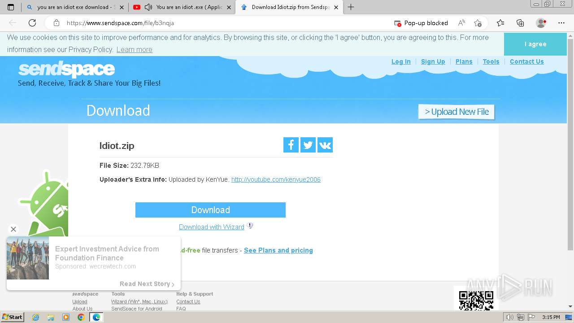Open Read aloud icon in address bar
Screen dimensions: 574x323
(461, 23)
